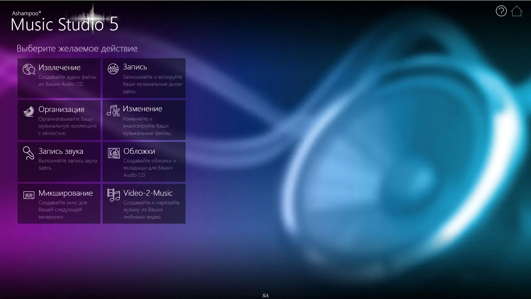Click the Обложки cover design icon
The image size is (531, 299).
click(x=114, y=153)
